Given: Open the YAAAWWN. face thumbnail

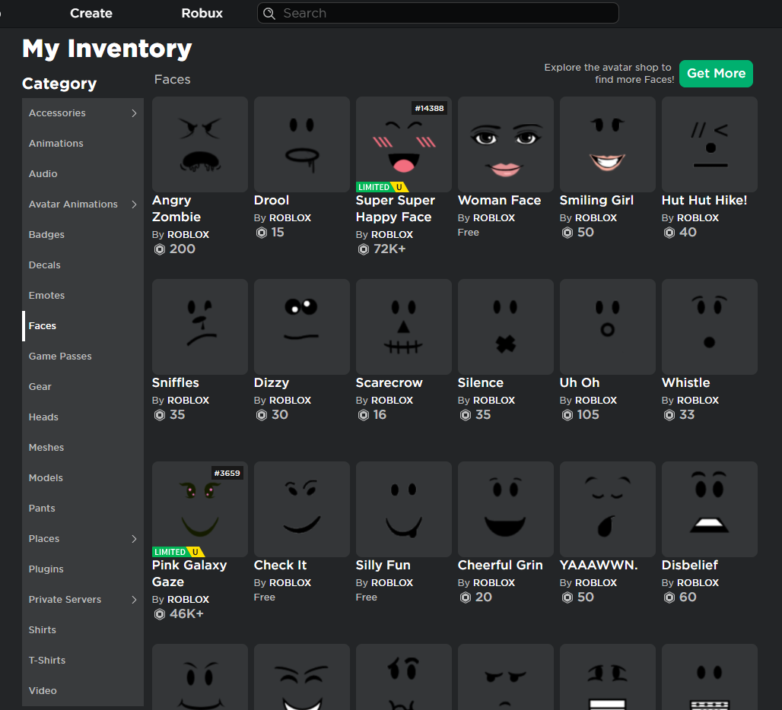Looking at the screenshot, I should (x=608, y=509).
